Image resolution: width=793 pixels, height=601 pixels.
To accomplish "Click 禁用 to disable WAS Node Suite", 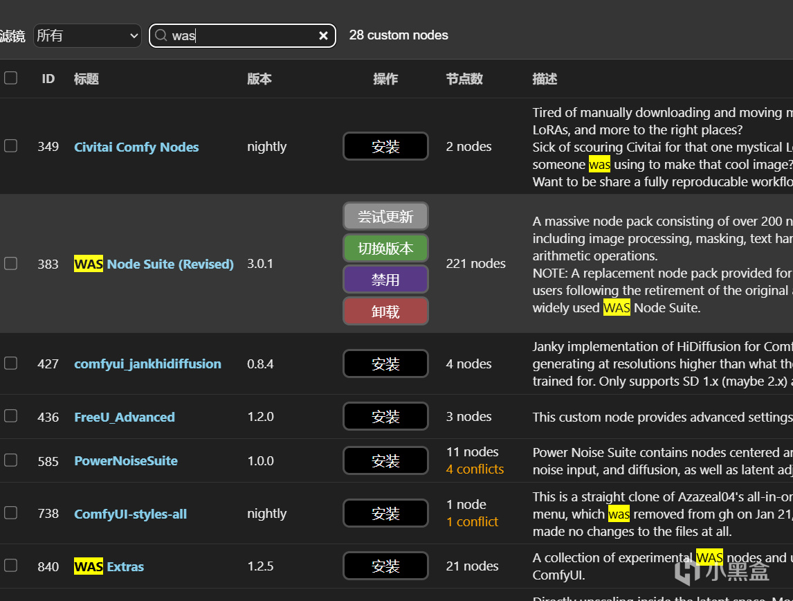I will (385, 279).
